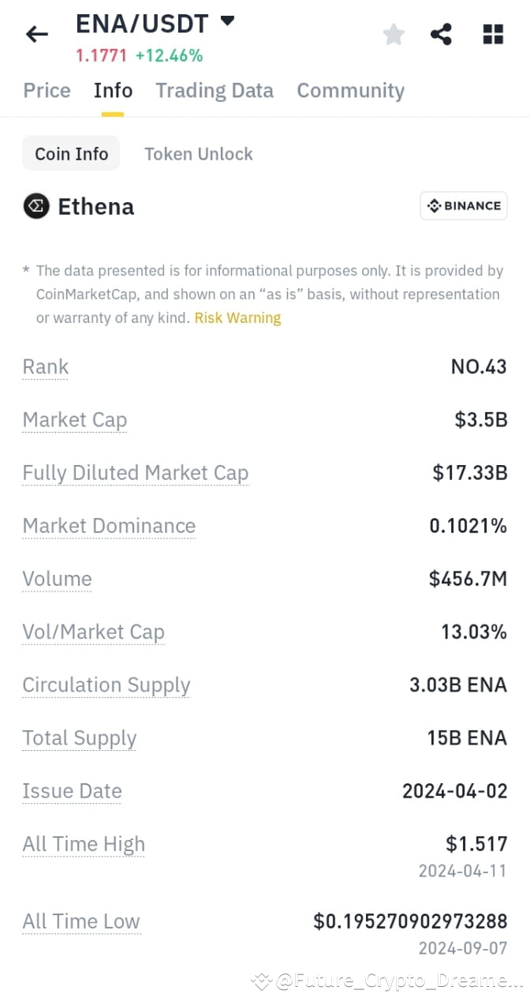The image size is (530, 998).
Task: Tap the Rank label for explanation
Action: 46,367
